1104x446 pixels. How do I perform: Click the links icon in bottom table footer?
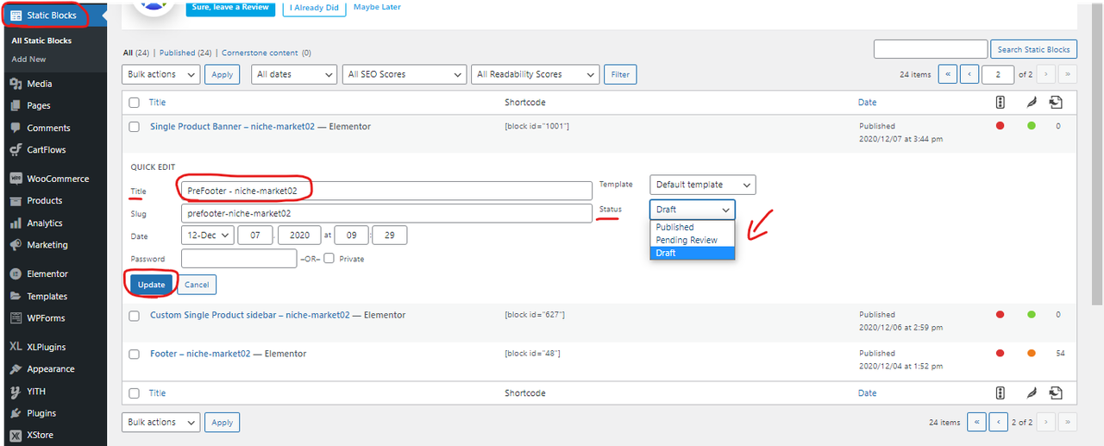[1056, 393]
